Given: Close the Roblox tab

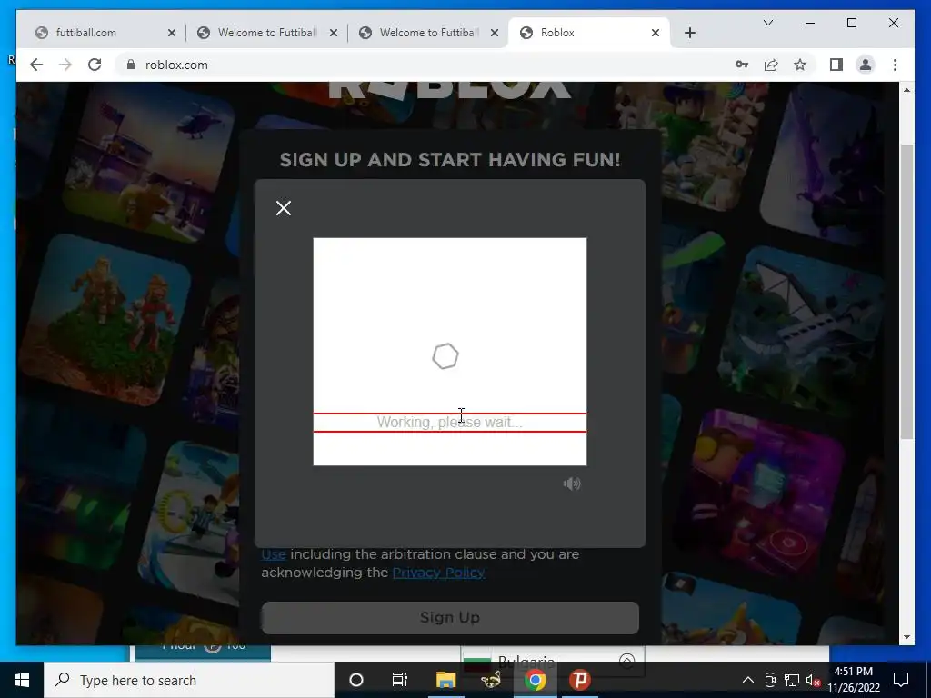Looking at the screenshot, I should pos(656,34).
